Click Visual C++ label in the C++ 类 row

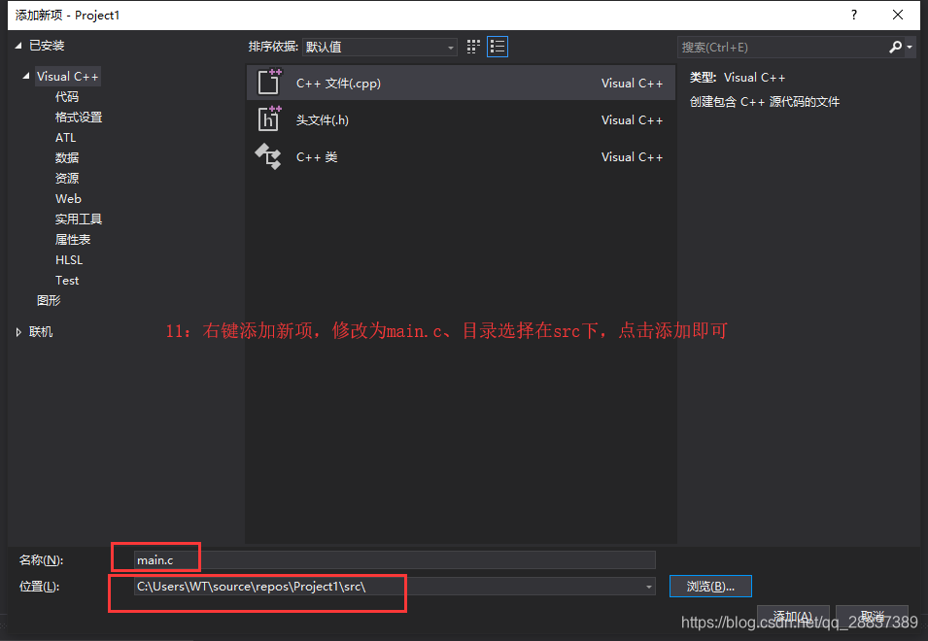pyautogui.click(x=632, y=156)
